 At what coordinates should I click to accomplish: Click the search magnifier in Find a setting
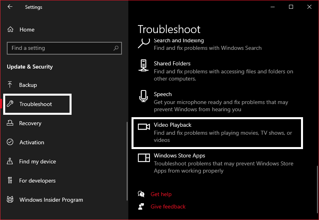pyautogui.click(x=116, y=48)
